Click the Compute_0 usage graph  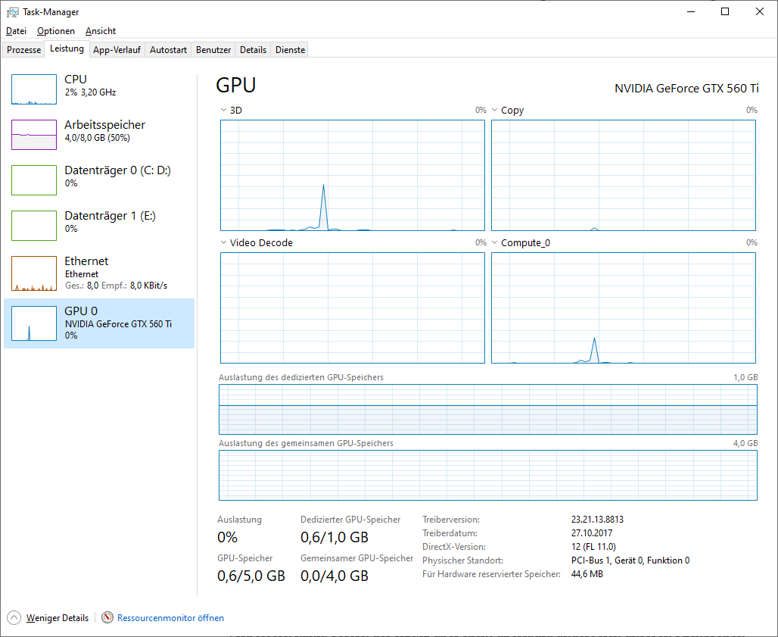pos(623,308)
